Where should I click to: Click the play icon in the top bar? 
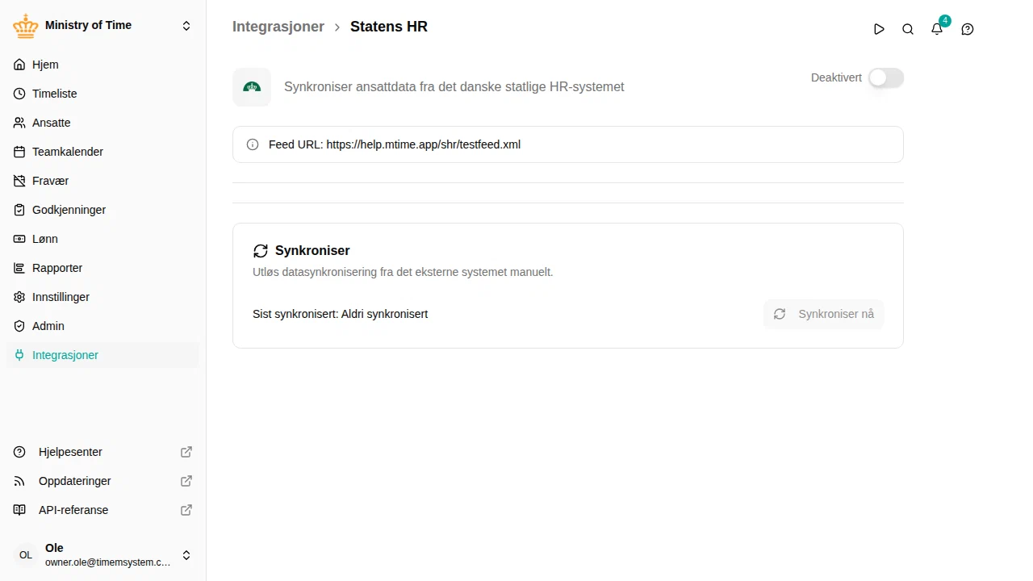point(879,29)
